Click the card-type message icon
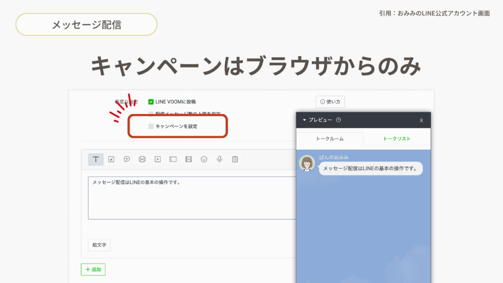The height and width of the screenshot is (283, 503). point(142,159)
